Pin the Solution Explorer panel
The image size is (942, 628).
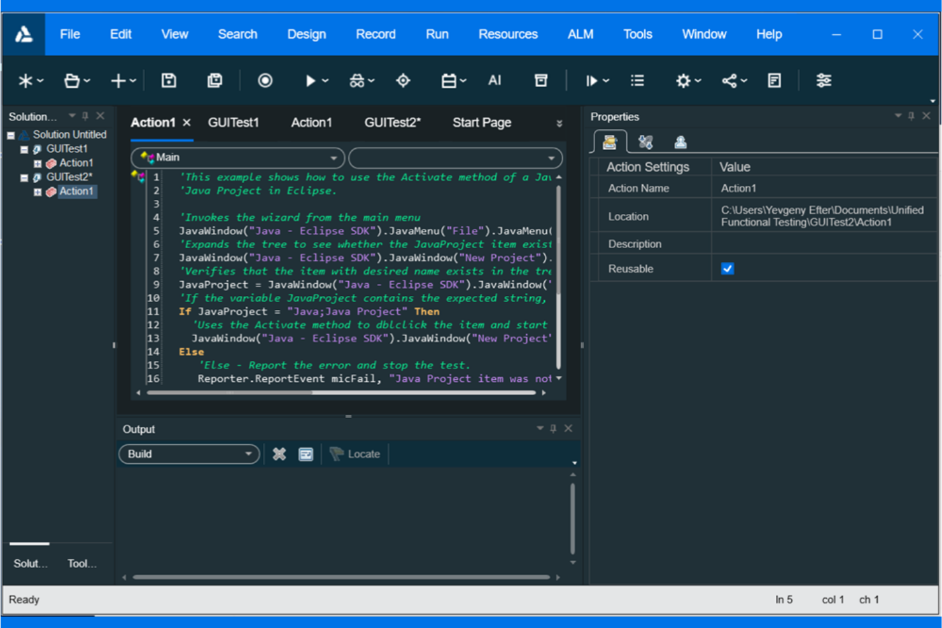pos(85,116)
